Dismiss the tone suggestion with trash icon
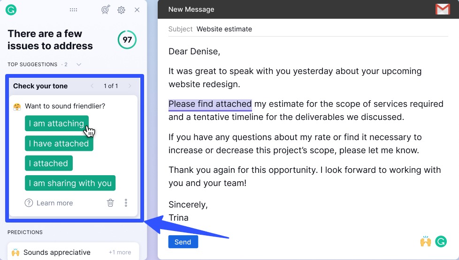The width and height of the screenshot is (459, 260). tap(110, 203)
